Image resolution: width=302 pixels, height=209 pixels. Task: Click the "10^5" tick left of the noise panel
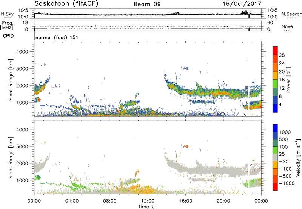23,10
